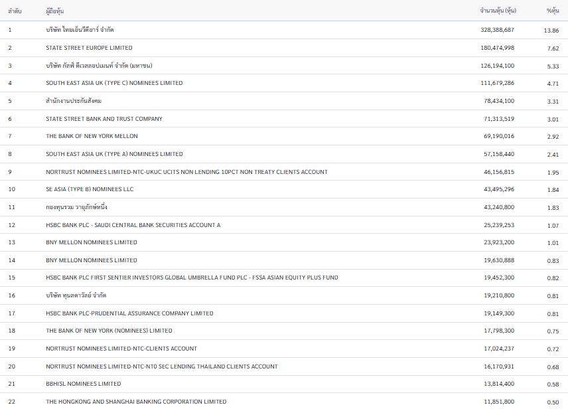Image resolution: width=568 pixels, height=409 pixels.
Task: Click percentage value 1.95
Action: pyautogui.click(x=553, y=173)
